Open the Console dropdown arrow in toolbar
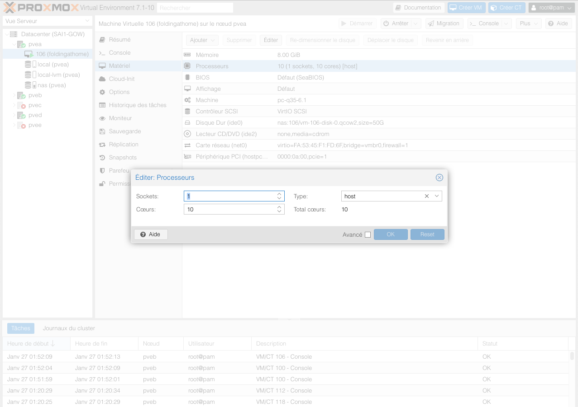This screenshot has height=407, width=578. 507,23
